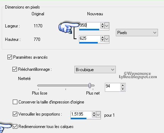
Task: Toggle the Rééchantillonnage checkbox
Action: click(15, 69)
